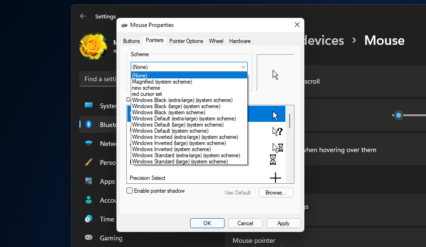Click the Network wifi icon in sidebar

click(x=89, y=144)
